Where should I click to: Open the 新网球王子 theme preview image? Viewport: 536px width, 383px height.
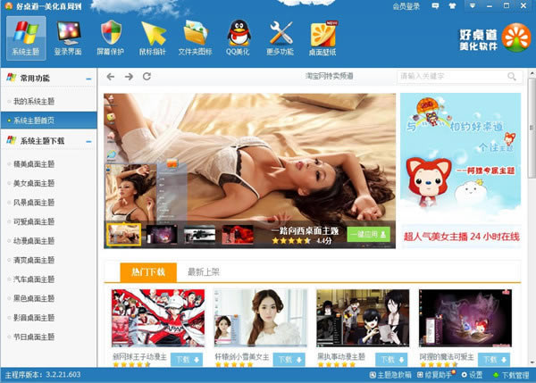point(158,318)
